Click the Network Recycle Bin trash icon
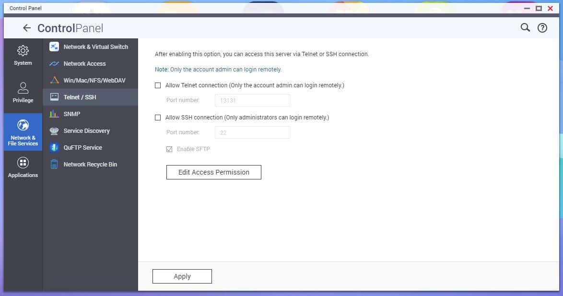This screenshot has width=563, height=296. [54, 164]
